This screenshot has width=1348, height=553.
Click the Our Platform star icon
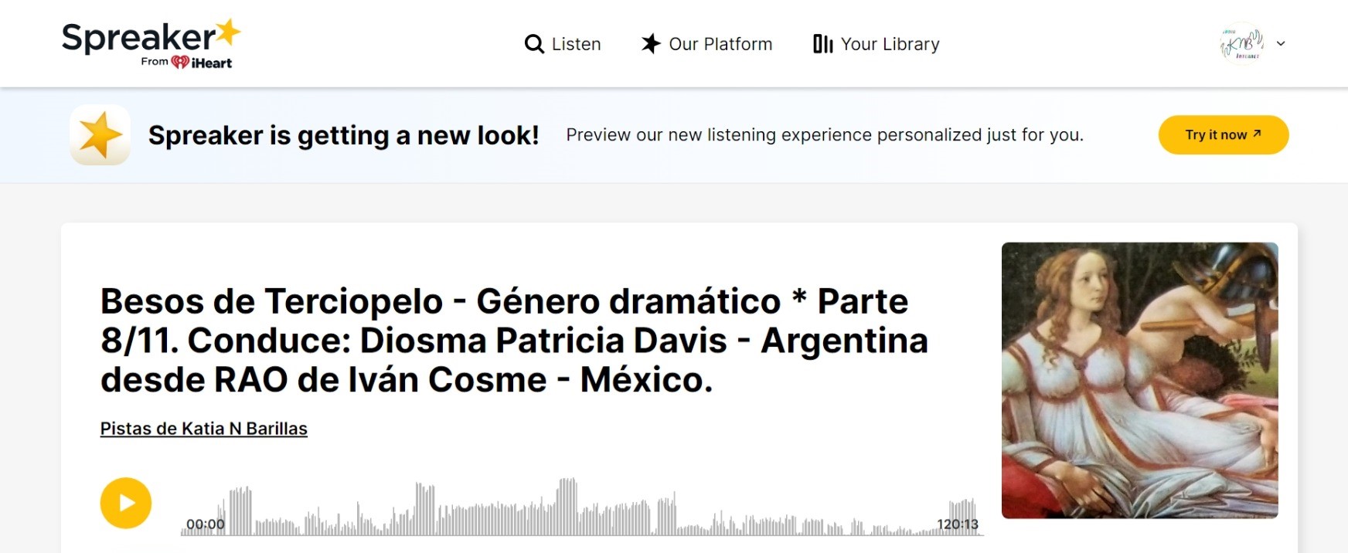pyautogui.click(x=651, y=44)
